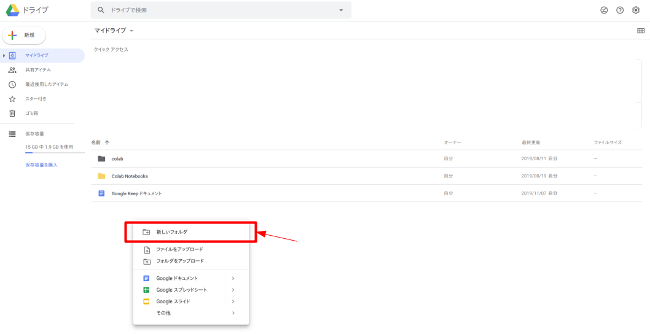Choose ファイルをアップロード from the menu
The height and width of the screenshot is (334, 650).
pos(191,249)
